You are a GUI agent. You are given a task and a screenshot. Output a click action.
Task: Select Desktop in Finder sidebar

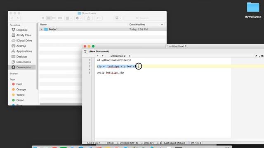tap(21, 57)
